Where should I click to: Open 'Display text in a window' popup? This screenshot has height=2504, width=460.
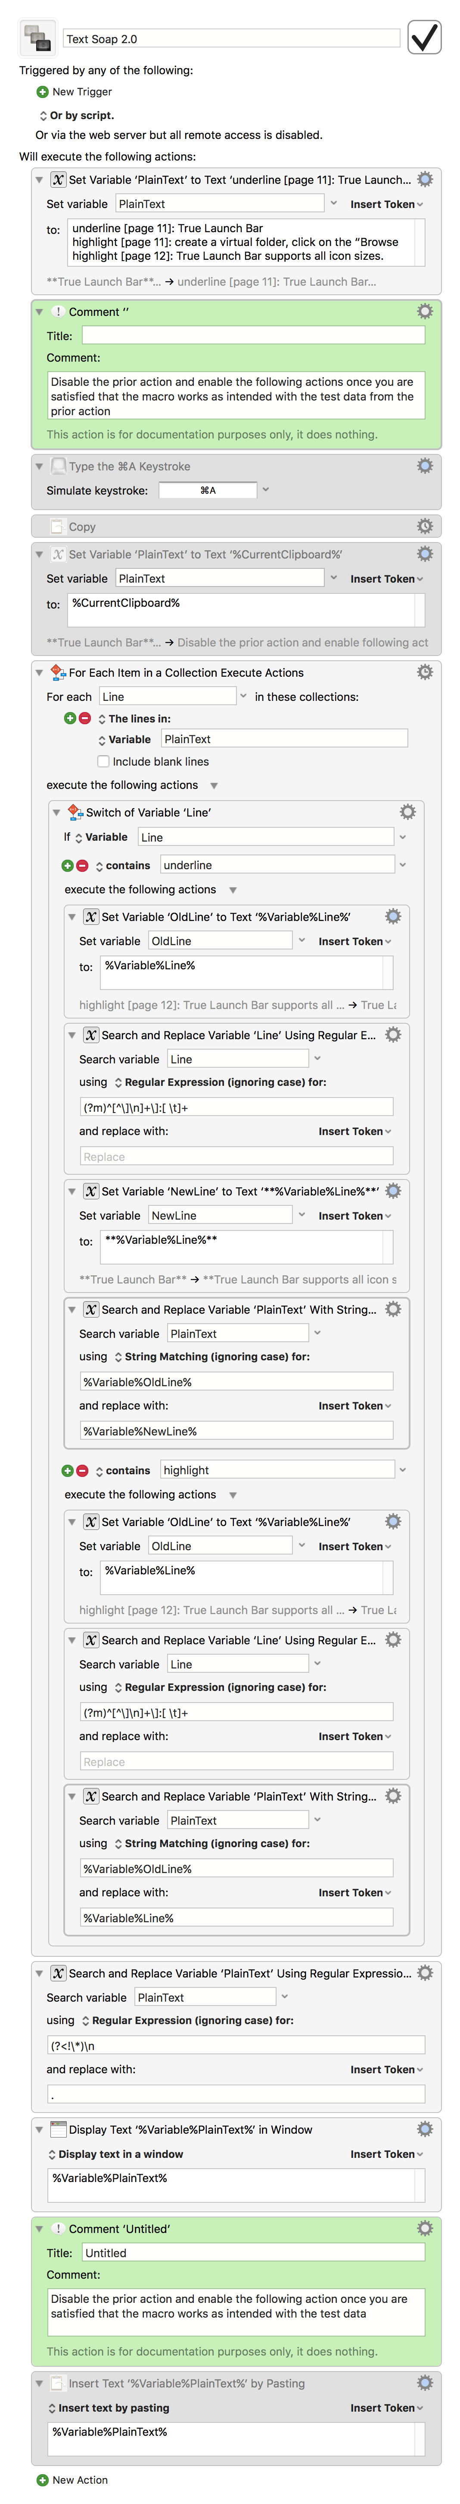coord(115,2154)
